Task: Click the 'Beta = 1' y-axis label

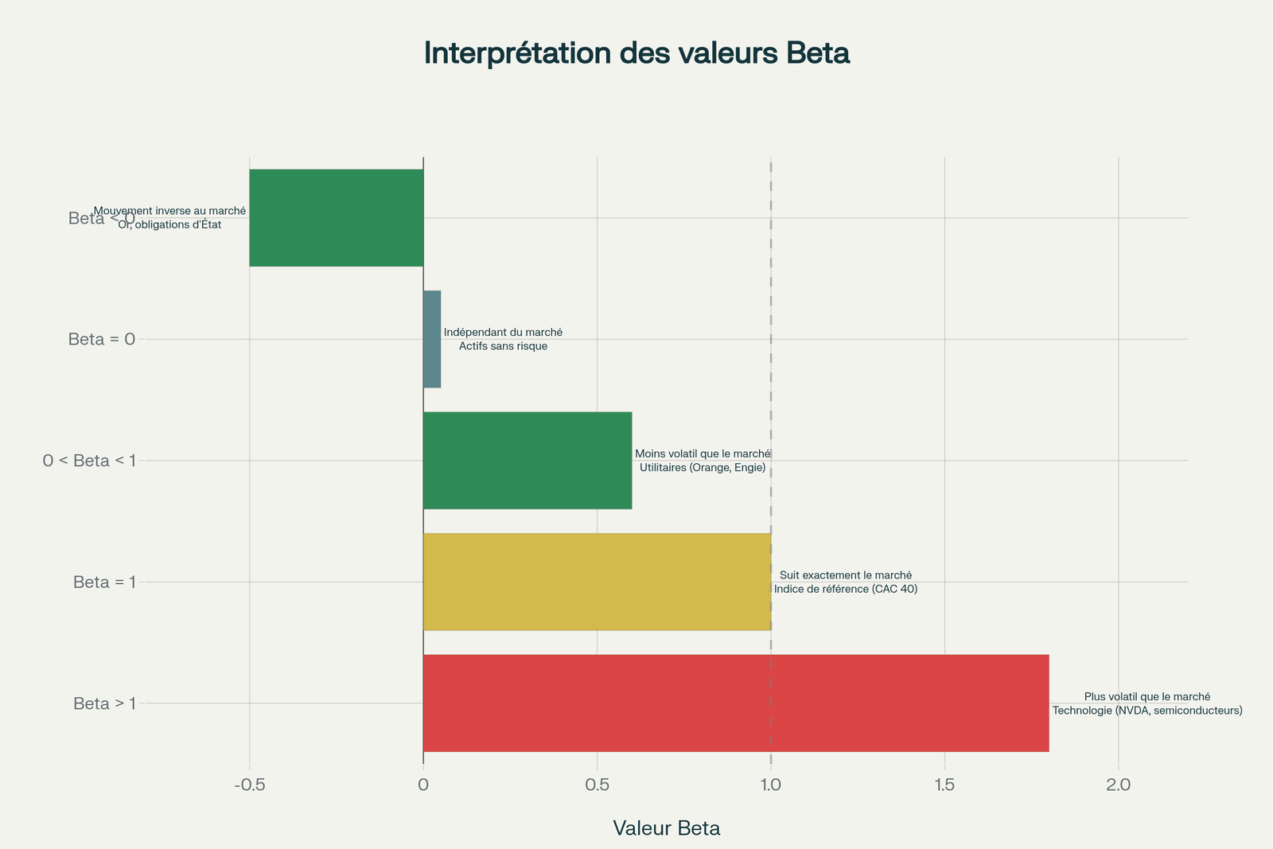Action: point(104,582)
